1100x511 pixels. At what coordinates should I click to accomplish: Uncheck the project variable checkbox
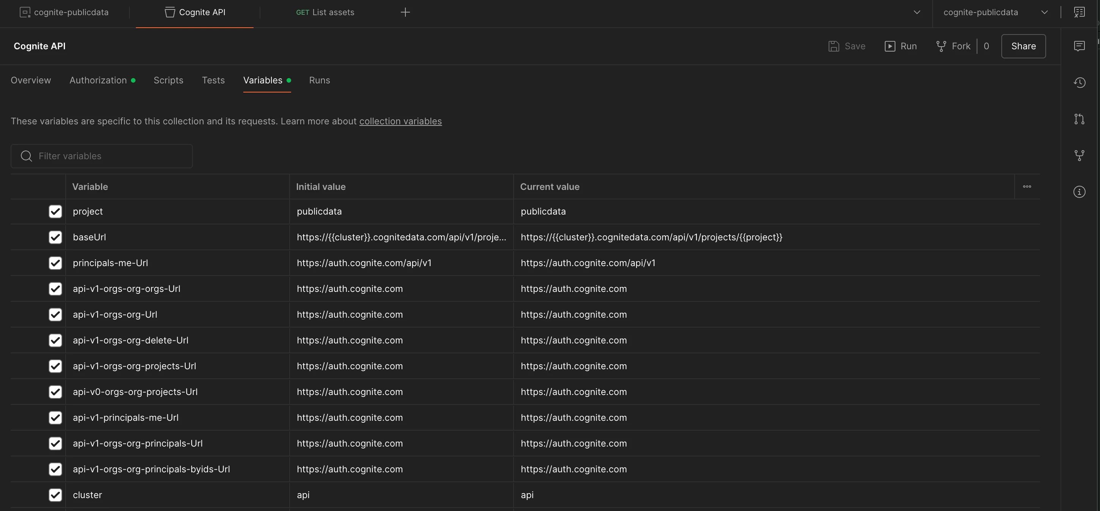point(55,212)
